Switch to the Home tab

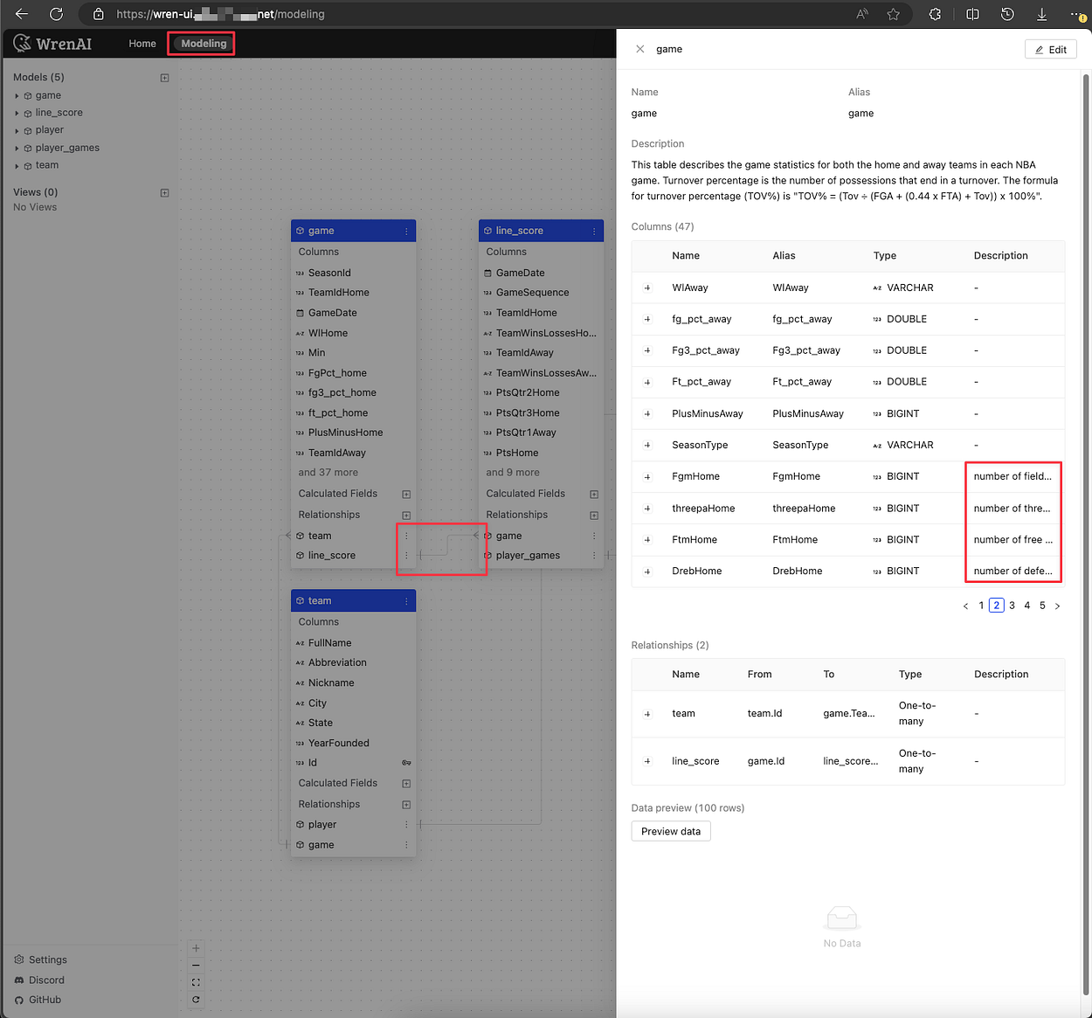click(142, 43)
